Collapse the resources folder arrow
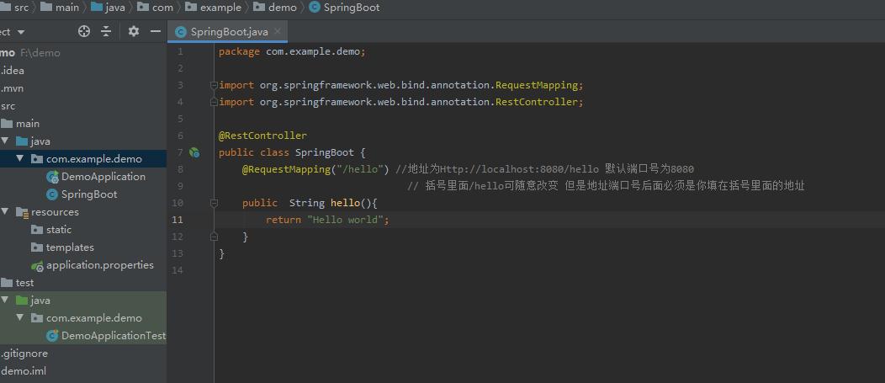The image size is (885, 383). pos(5,211)
